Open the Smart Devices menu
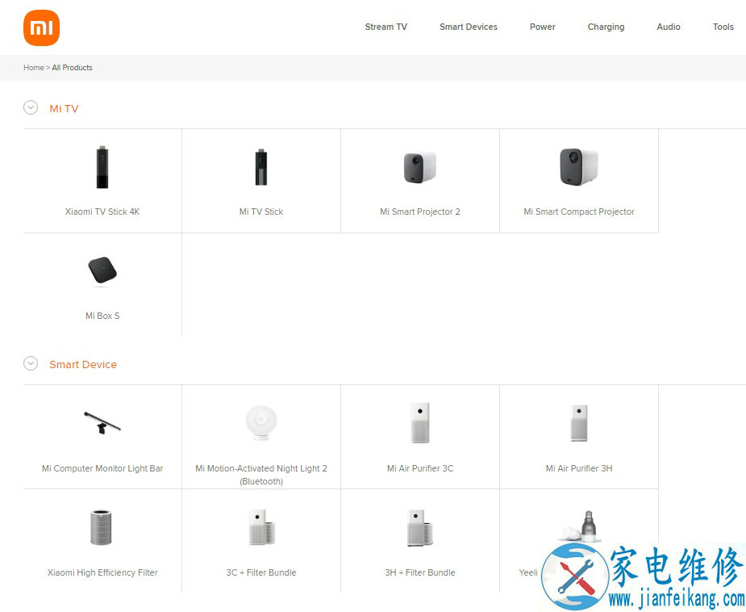 pyautogui.click(x=468, y=27)
